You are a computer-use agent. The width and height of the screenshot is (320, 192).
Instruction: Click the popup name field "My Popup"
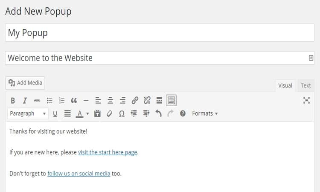(x=160, y=33)
